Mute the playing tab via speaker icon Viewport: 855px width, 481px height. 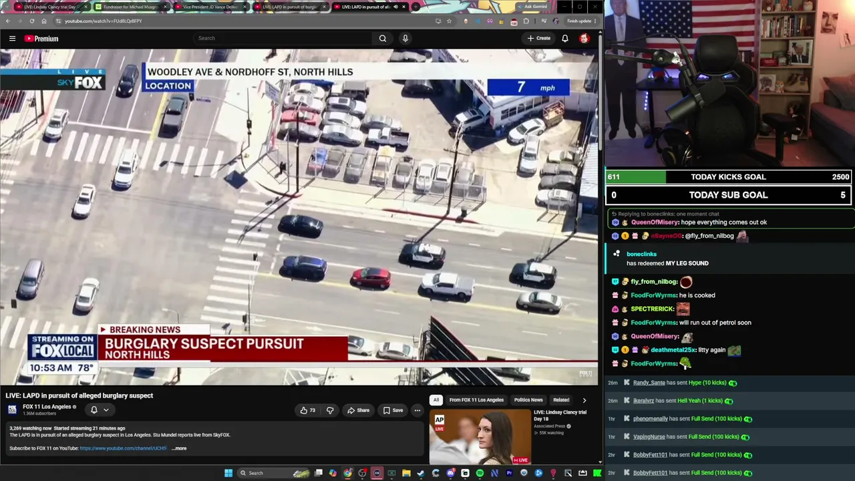pyautogui.click(x=395, y=7)
